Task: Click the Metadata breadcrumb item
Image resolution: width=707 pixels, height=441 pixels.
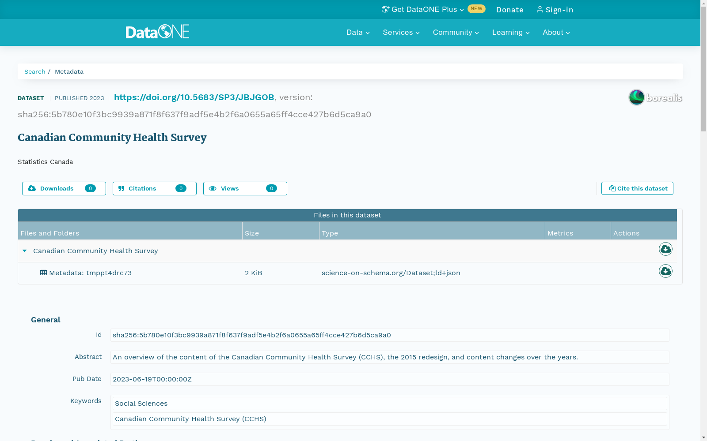Action: 69,71
